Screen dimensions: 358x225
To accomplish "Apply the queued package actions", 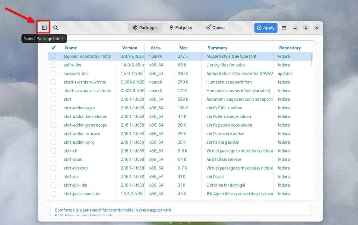I will [266, 28].
